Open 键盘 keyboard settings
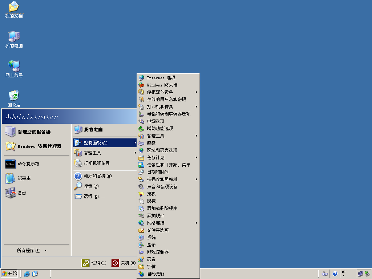The height and width of the screenshot is (279, 372). 168,143
